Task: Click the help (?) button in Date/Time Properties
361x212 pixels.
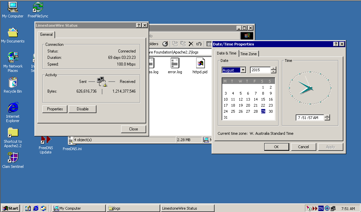Action: pos(336,44)
